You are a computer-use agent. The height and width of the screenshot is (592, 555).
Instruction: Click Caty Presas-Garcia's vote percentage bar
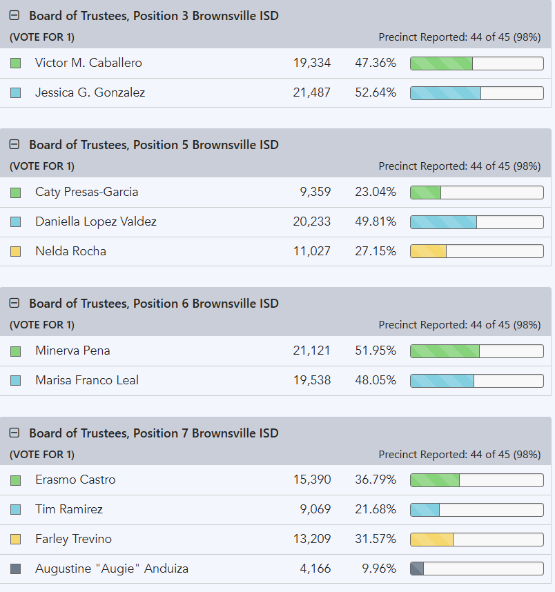click(x=477, y=193)
